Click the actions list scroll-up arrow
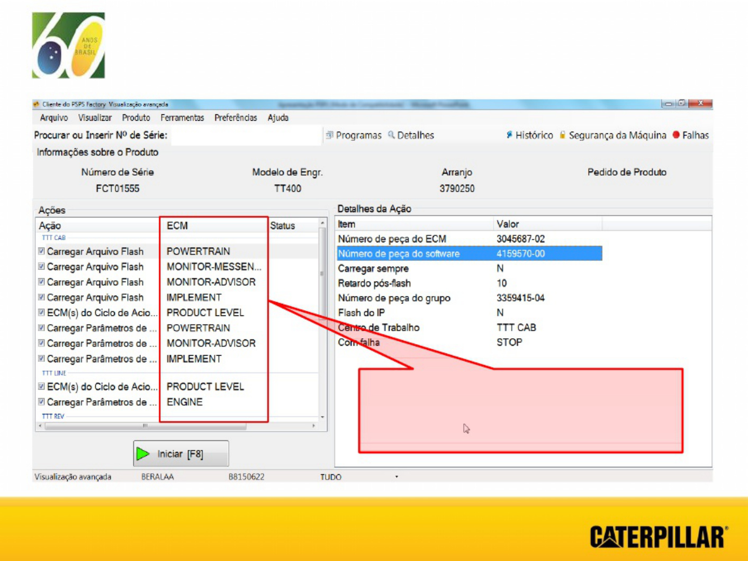Image resolution: width=748 pixels, height=561 pixels. coord(322,223)
